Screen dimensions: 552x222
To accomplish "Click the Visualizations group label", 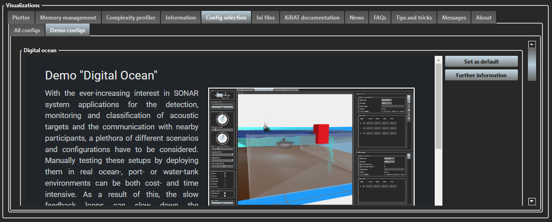I will pyautogui.click(x=23, y=5).
